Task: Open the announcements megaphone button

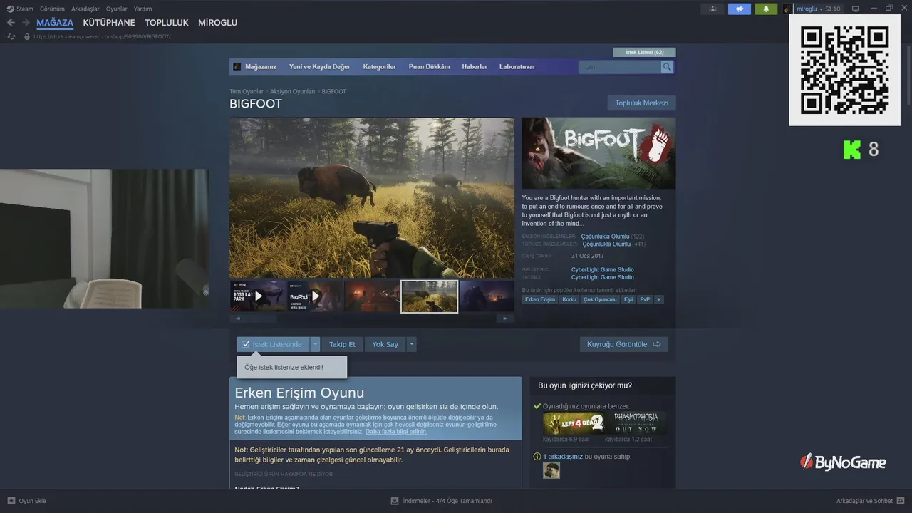Action: tap(740, 9)
